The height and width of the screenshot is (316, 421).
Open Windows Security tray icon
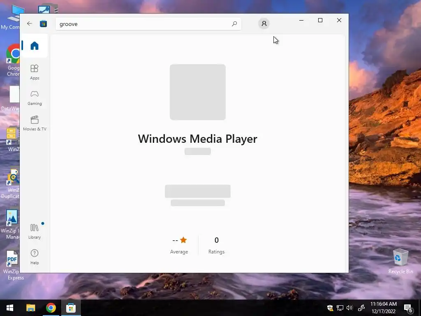330,308
